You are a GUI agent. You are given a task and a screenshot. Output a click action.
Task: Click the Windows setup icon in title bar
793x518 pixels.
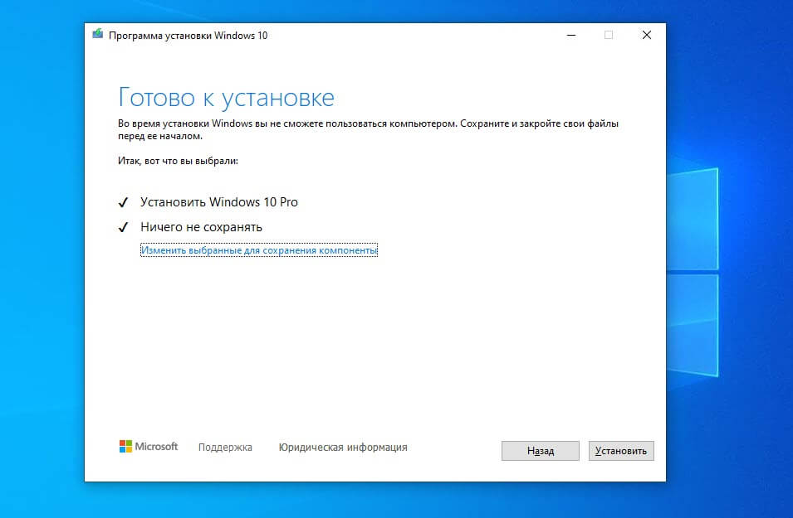pyautogui.click(x=98, y=34)
